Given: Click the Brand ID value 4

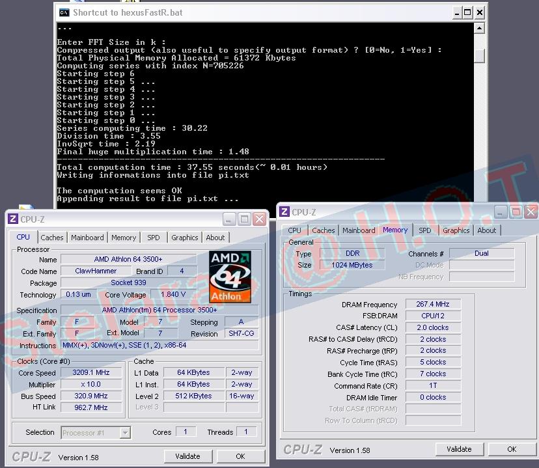Looking at the screenshot, I should click(x=182, y=271).
